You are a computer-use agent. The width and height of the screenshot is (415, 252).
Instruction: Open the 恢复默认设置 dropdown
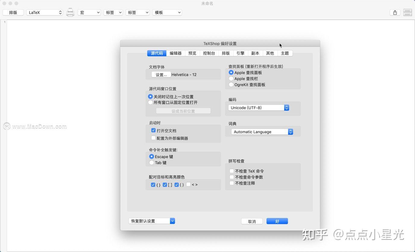[152, 221]
